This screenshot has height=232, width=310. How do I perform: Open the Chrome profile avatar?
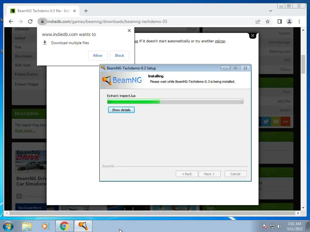289,21
